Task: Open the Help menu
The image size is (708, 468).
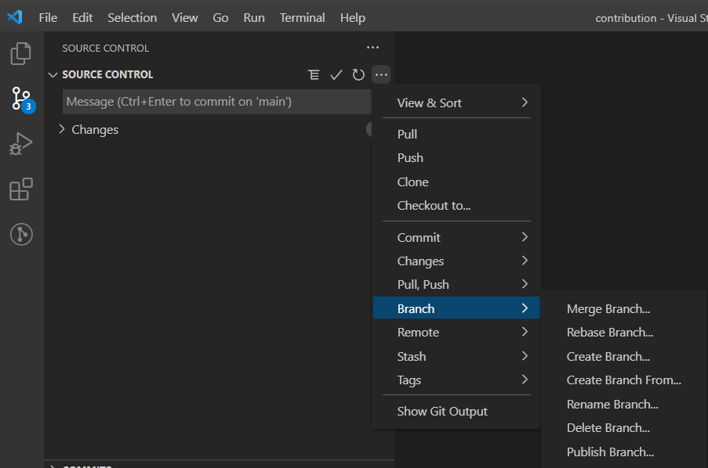Action: tap(353, 17)
